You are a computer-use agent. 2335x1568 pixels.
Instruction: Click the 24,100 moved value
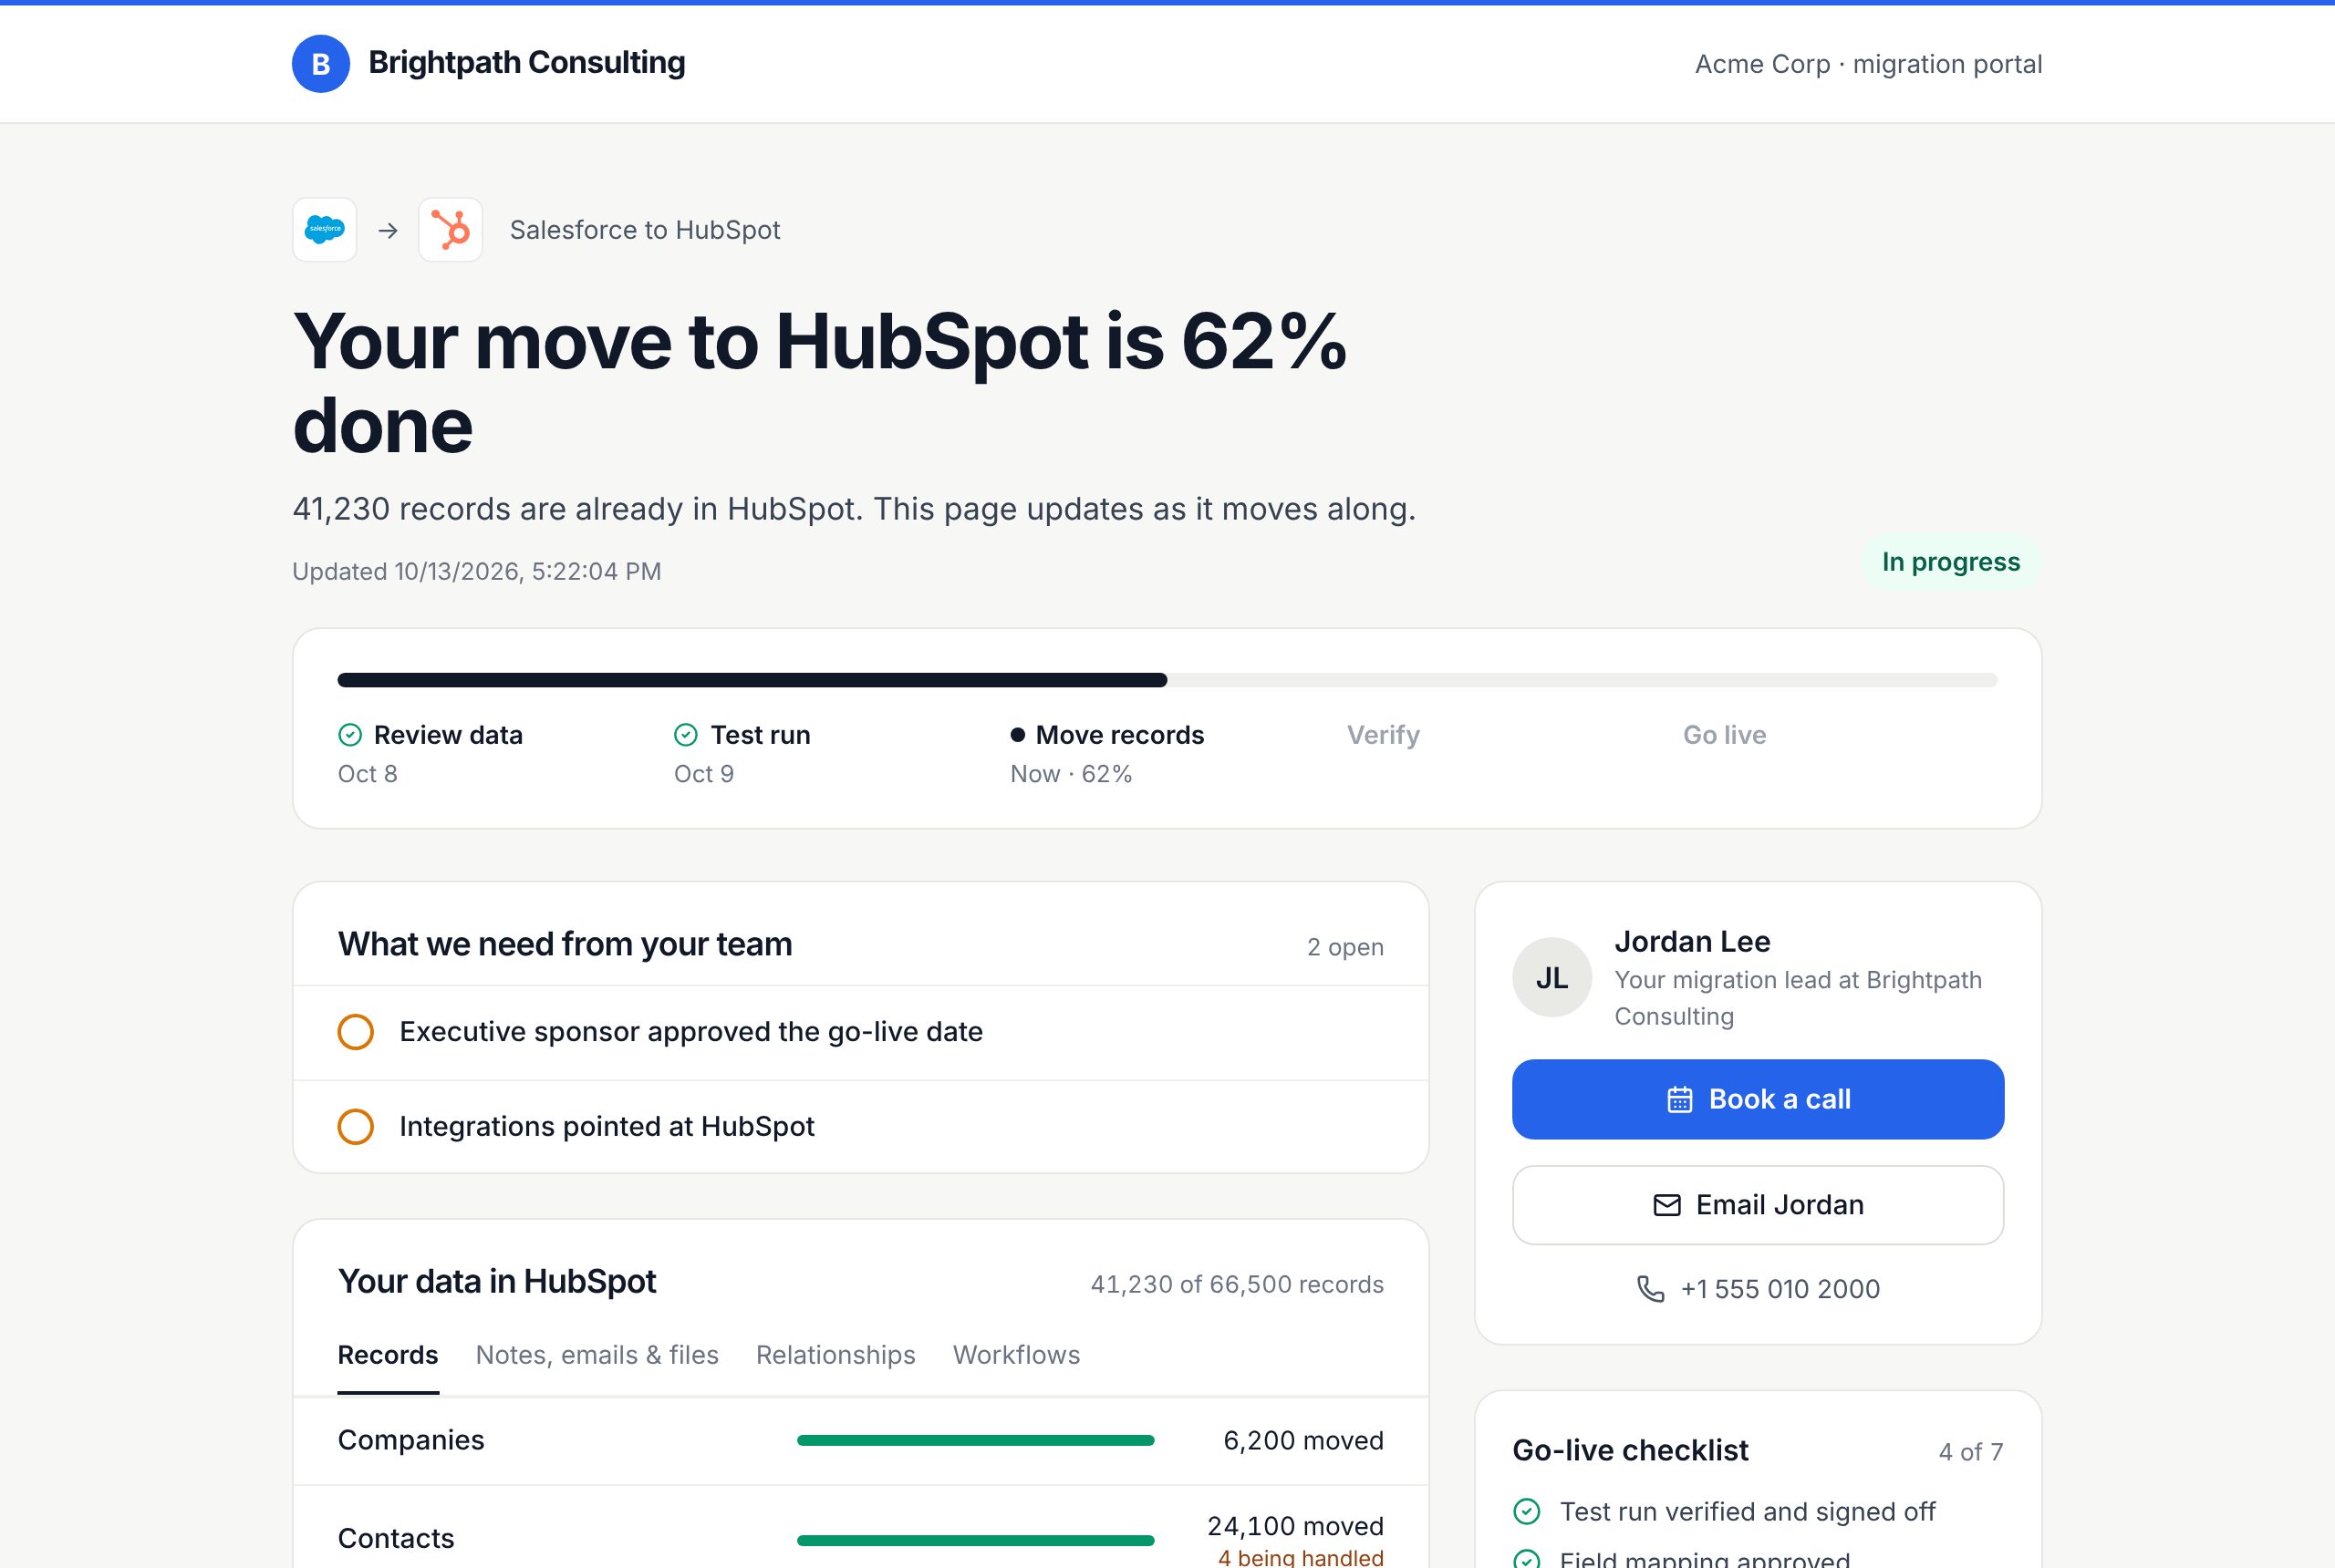[x=1295, y=1526]
